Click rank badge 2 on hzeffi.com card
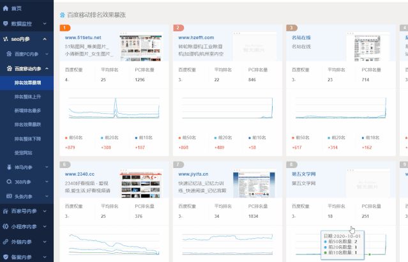Image resolution: width=408 pixels, height=262 pixels. (x=178, y=27)
